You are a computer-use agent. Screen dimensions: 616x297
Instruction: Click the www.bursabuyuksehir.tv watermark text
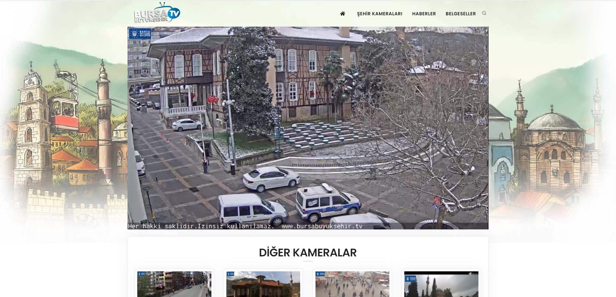point(322,226)
